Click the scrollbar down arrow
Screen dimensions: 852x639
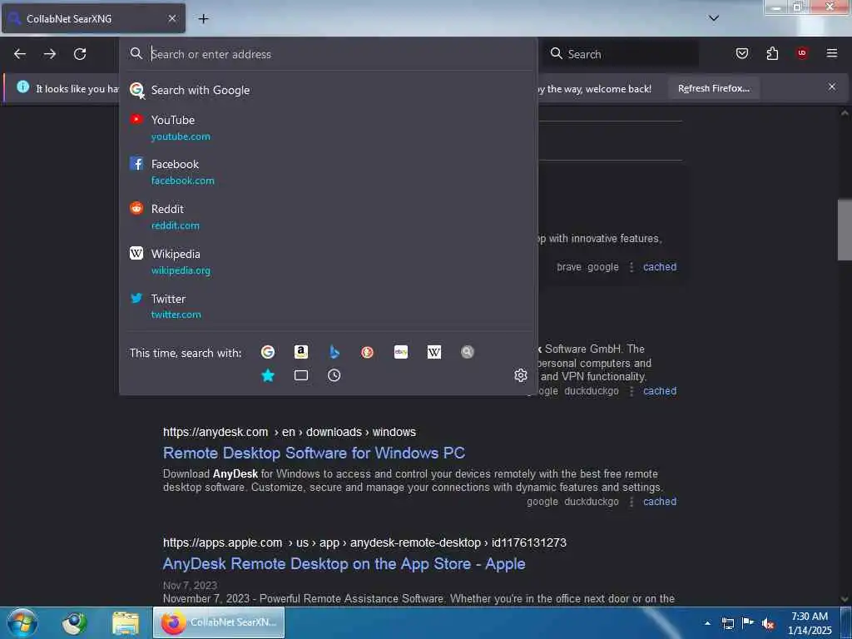point(845,599)
